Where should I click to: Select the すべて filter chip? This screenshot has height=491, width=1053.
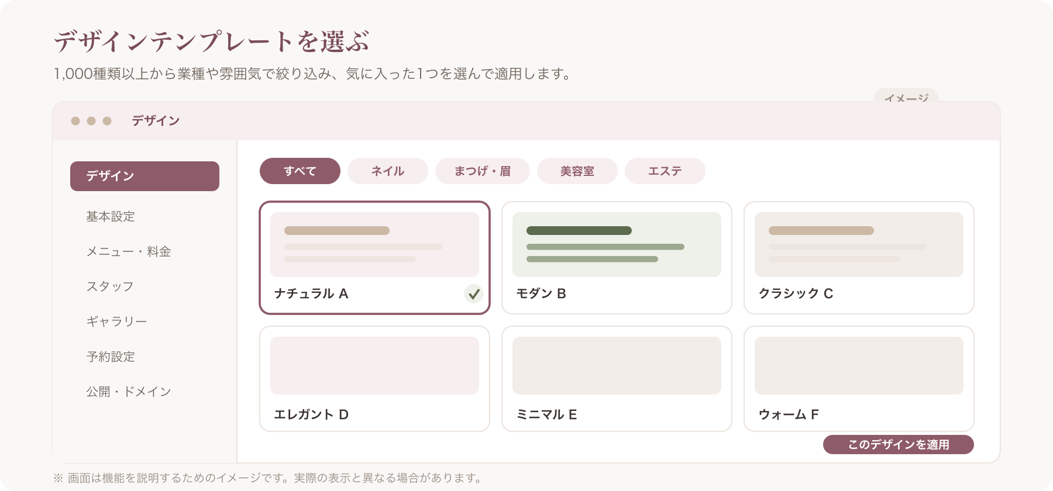coord(300,171)
